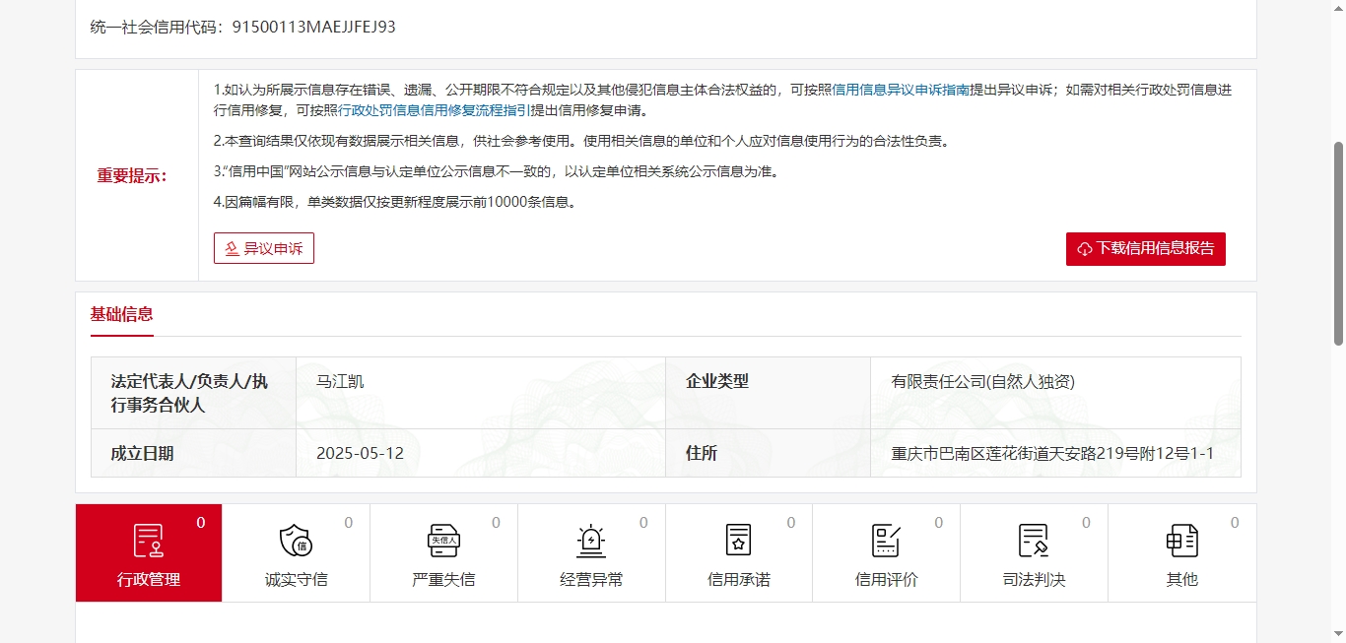
Task: Open the 行政处罚信息信用修复流程指引 link
Action: (x=435, y=110)
